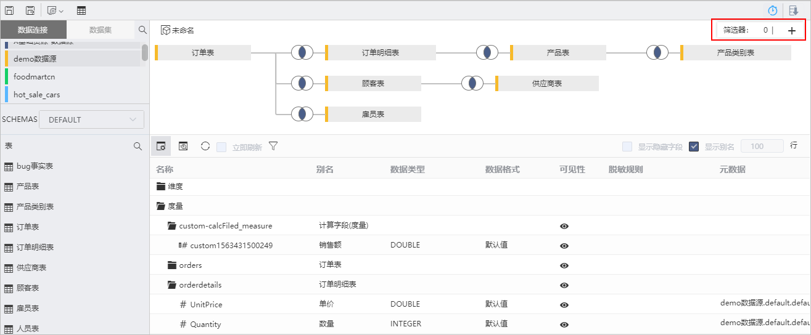Click the search icon beside 数据集 tab
The image size is (811, 335).
[x=142, y=30]
